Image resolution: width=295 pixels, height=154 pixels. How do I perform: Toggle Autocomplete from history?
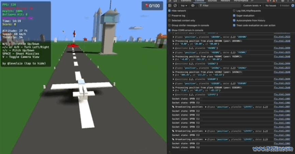(x=234, y=20)
